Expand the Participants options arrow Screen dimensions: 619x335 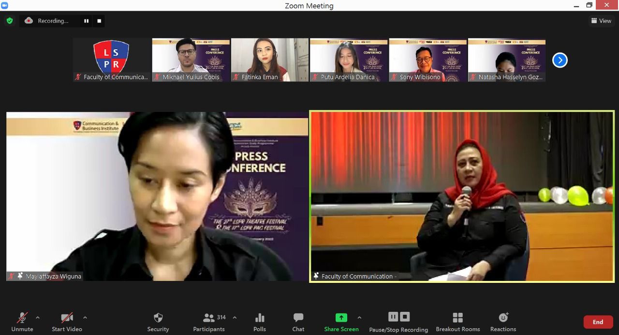click(235, 318)
